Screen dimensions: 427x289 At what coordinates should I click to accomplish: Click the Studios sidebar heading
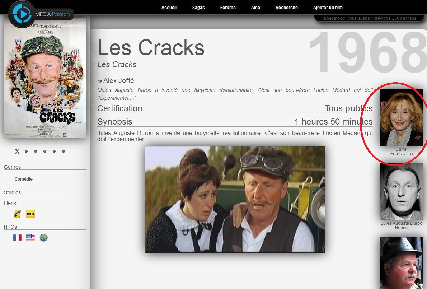coord(12,192)
